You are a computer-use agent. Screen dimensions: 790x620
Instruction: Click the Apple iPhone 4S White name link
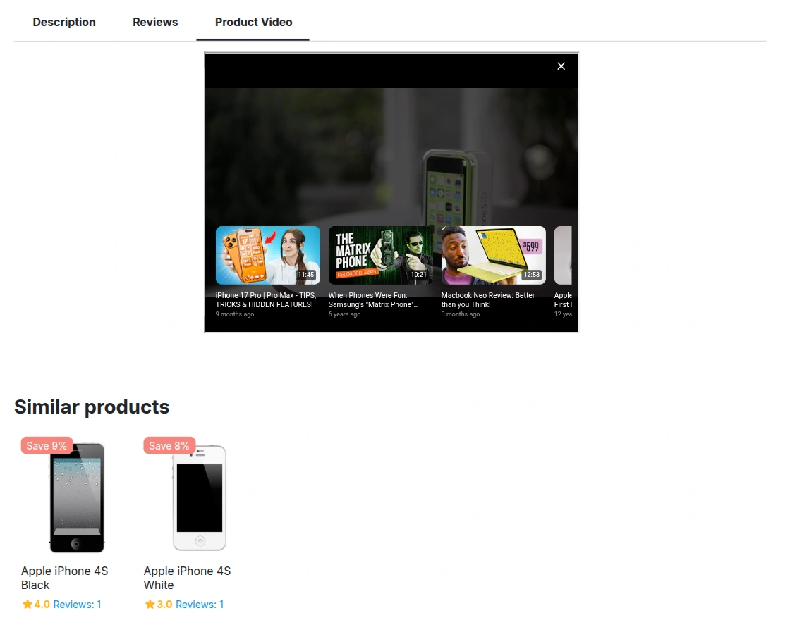[187, 578]
